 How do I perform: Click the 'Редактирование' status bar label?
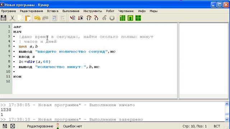40,126
